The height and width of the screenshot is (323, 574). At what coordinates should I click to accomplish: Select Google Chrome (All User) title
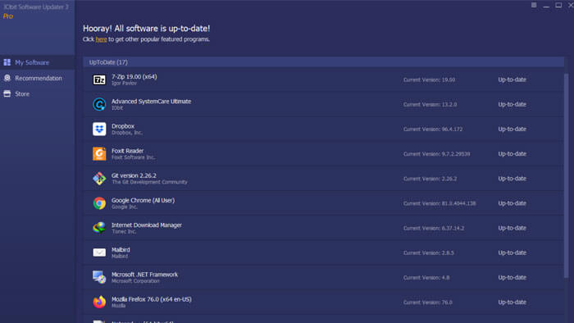(143, 200)
